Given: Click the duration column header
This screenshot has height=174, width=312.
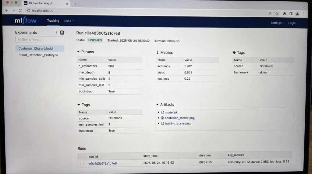Looking at the screenshot, I should click(205, 155).
